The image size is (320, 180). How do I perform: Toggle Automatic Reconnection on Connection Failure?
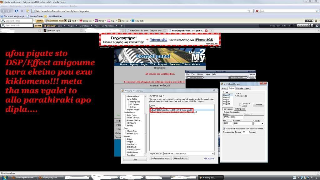pyautogui.click(x=224, y=128)
